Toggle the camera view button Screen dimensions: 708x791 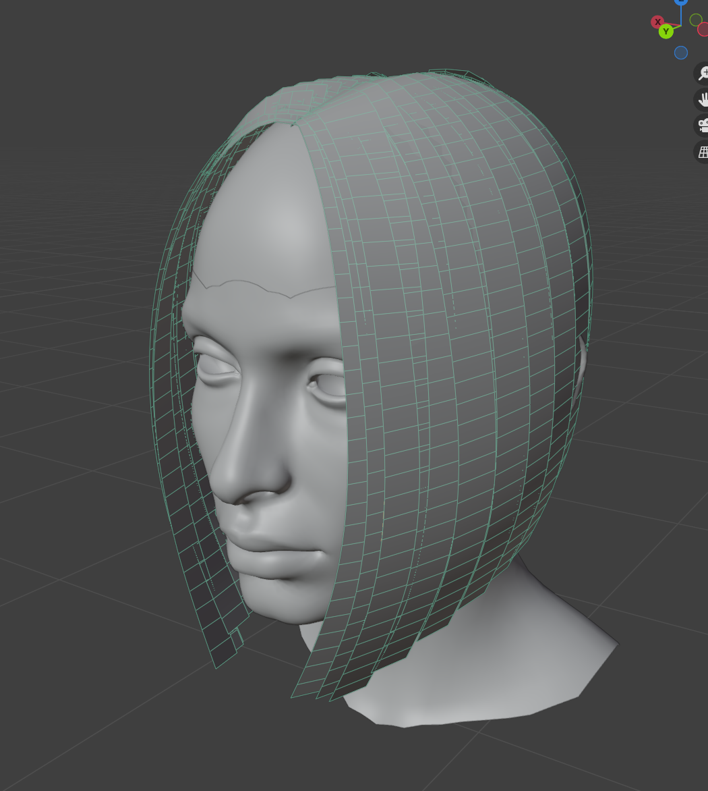(x=702, y=126)
